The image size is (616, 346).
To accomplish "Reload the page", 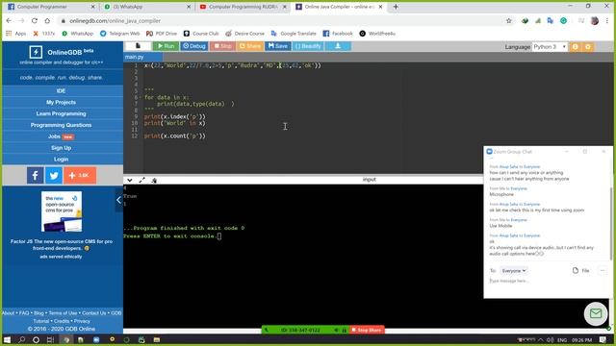I will (x=35, y=21).
